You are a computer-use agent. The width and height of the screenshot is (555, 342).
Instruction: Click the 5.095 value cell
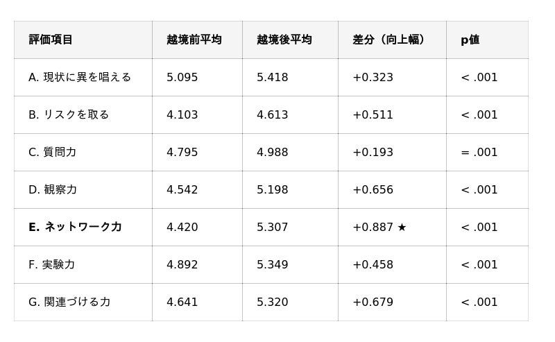182,78
